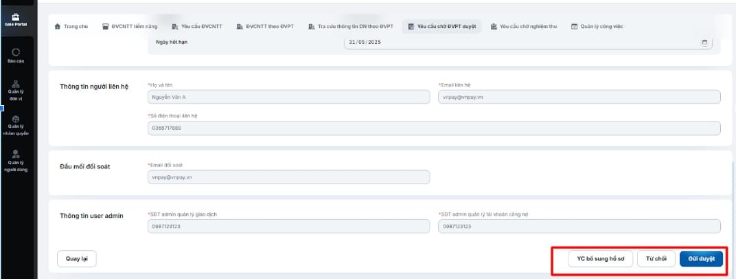
Task: Focus the Số điện thoại liên hệ field
Action: click(x=434, y=128)
